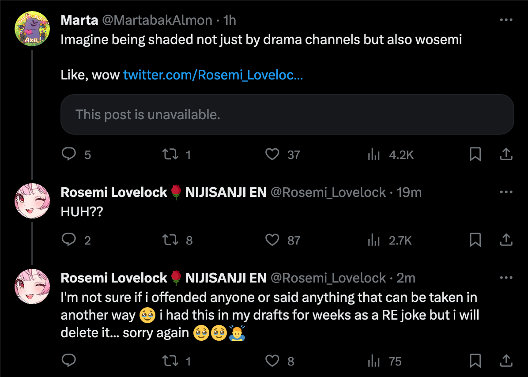Viewport: 528px width, 377px height.
Task: Open more options on Marta's post
Action: (505, 20)
